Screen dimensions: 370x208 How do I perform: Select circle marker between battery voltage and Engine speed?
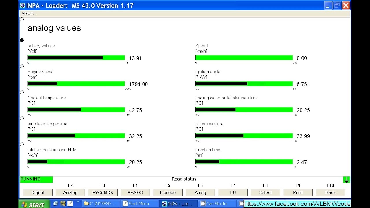pos(22,66)
